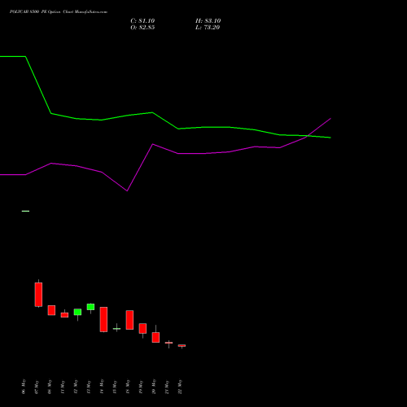Click the '22 May' date axis label
Screen dimensions: 407x407
[x=180, y=387]
